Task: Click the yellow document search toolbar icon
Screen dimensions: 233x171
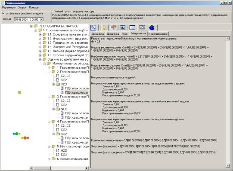Action: (x=103, y=27)
